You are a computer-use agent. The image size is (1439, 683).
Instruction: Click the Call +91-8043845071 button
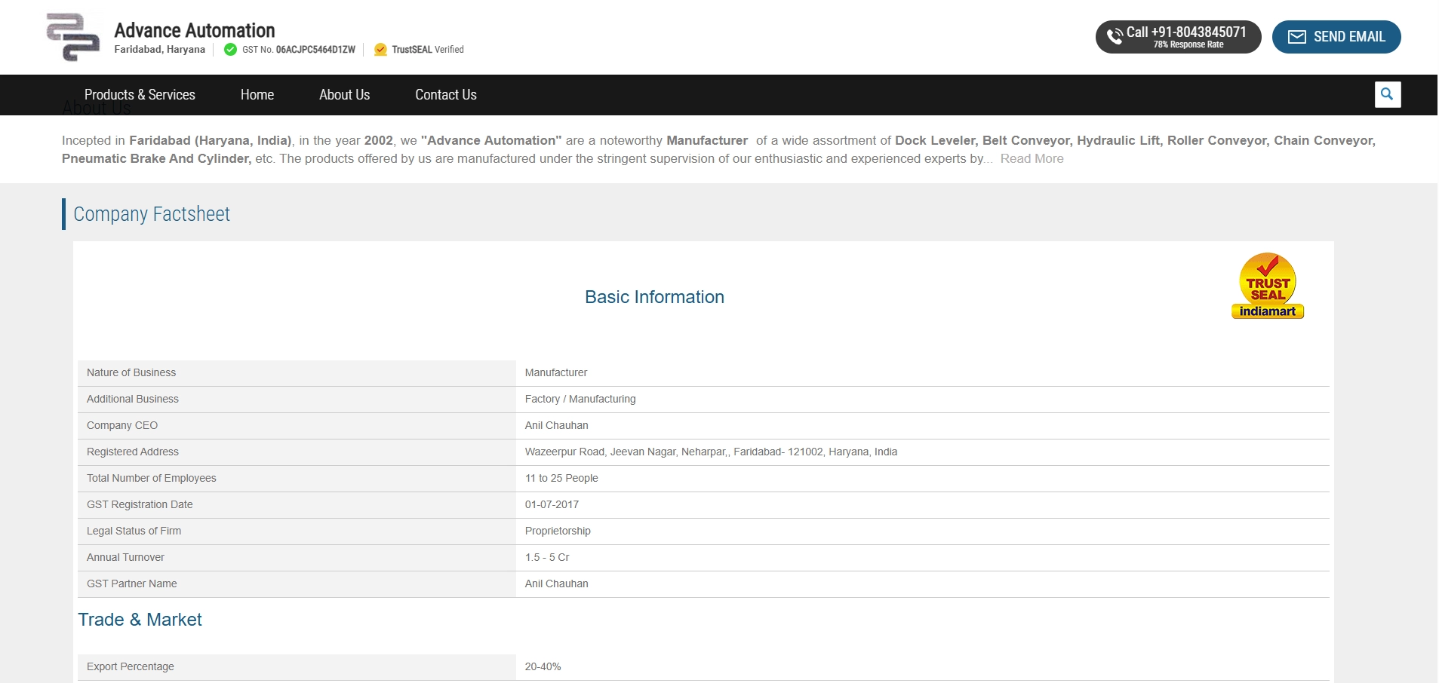pos(1185,37)
